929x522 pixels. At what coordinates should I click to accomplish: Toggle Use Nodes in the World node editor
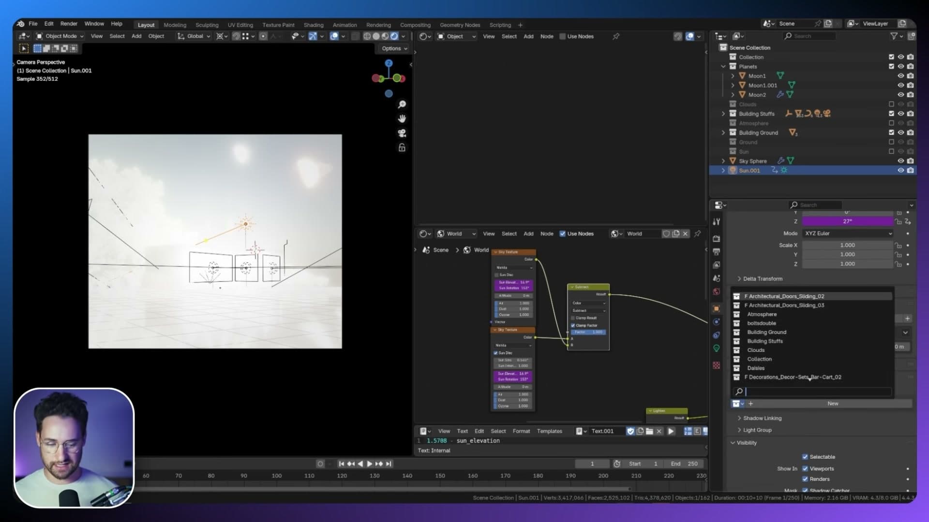click(x=562, y=234)
